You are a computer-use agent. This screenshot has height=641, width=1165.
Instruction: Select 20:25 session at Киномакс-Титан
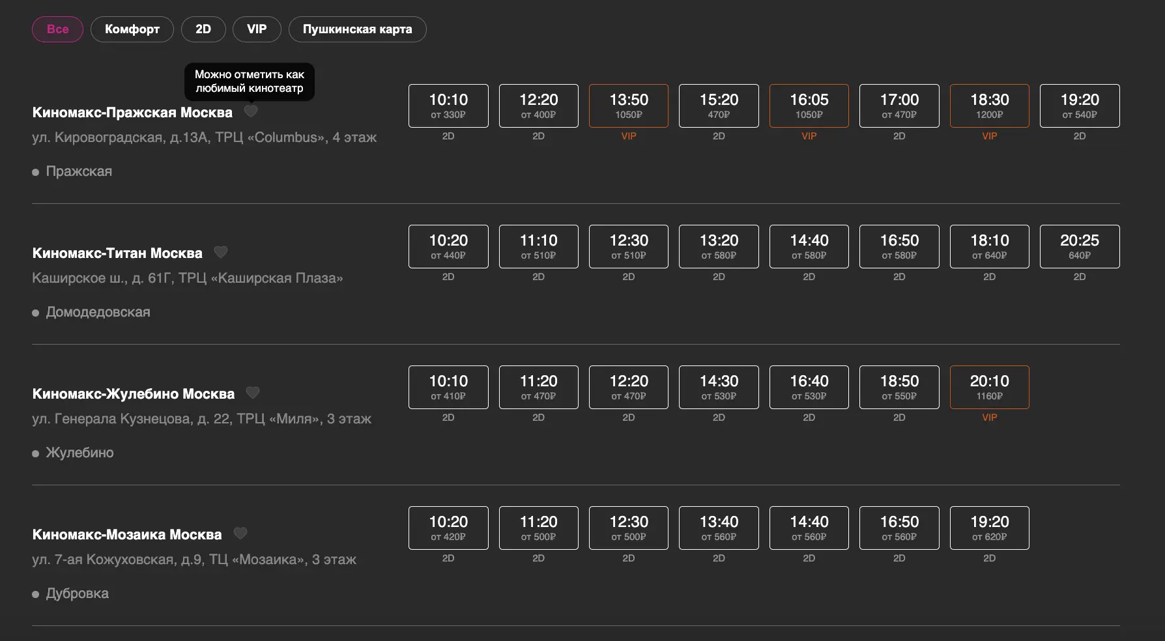click(x=1079, y=246)
